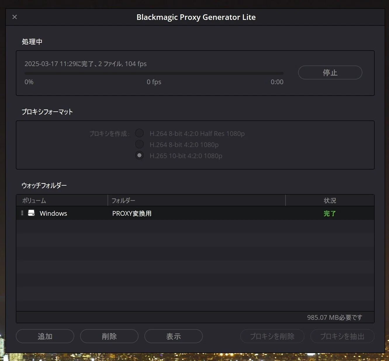Select H.264 8-bit 4:2:0 Half Res 1080p option

(x=139, y=133)
